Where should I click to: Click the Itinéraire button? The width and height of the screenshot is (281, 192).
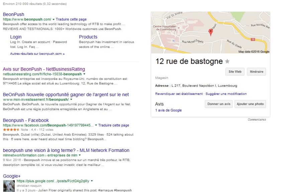click(x=257, y=71)
